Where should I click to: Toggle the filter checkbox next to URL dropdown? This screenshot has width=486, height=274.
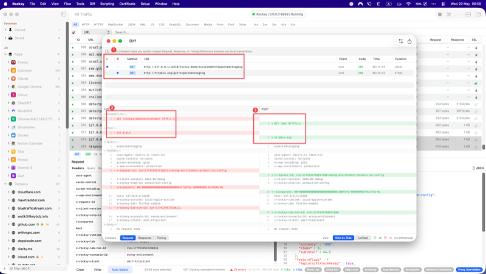[74, 32]
